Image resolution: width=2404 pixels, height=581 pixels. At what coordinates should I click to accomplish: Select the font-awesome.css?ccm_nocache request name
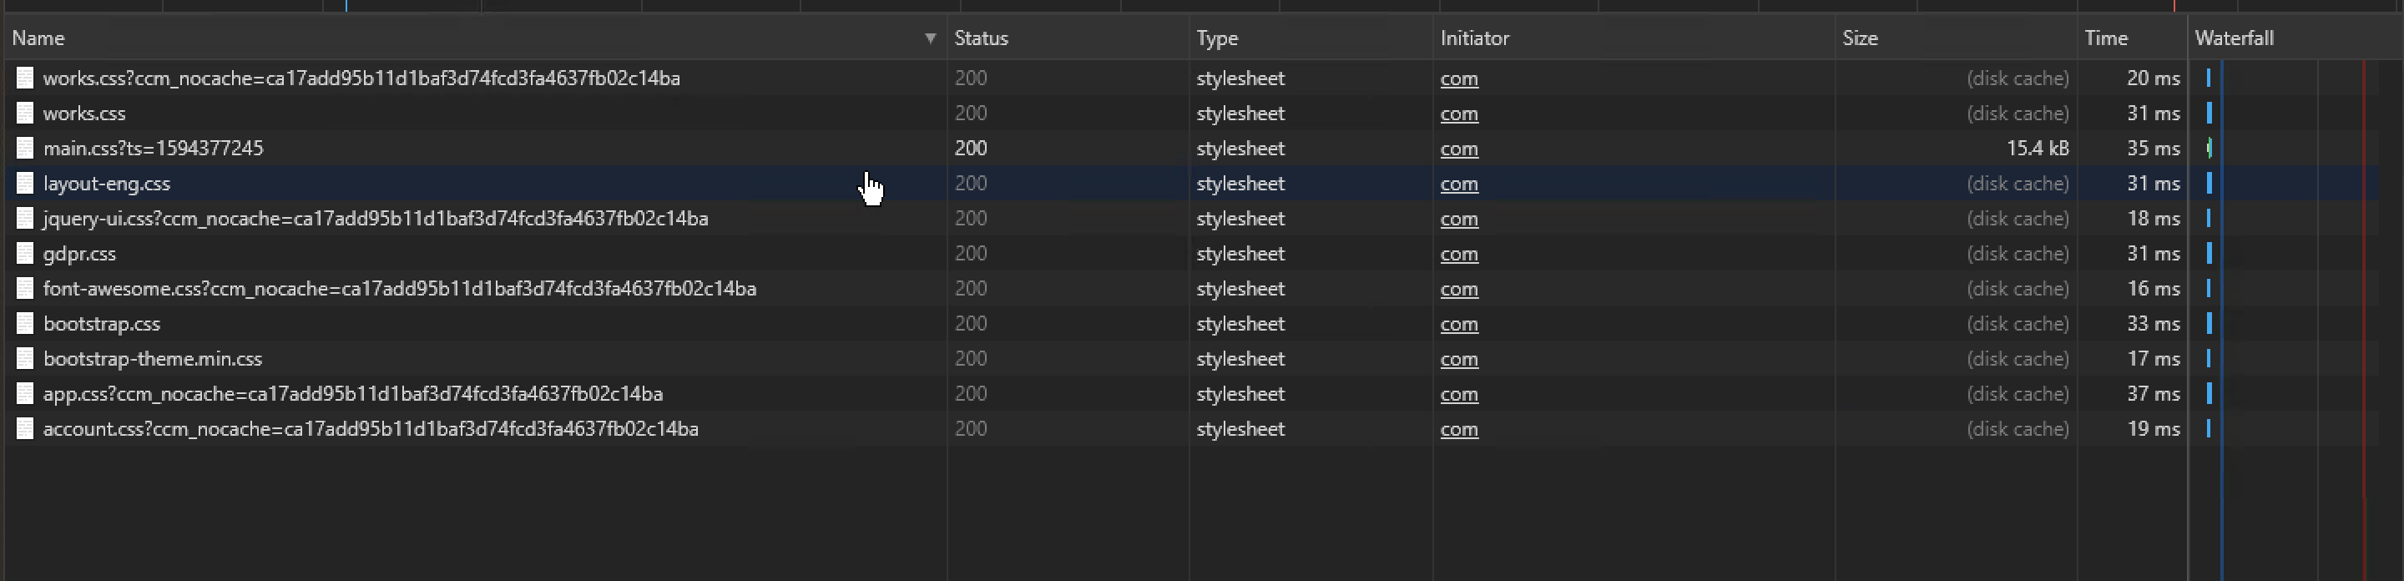coord(400,288)
